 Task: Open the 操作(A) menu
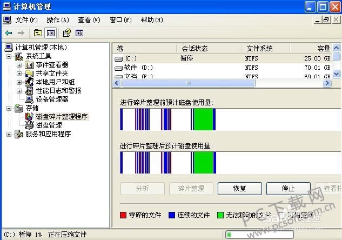[x=58, y=20]
